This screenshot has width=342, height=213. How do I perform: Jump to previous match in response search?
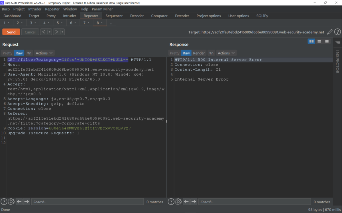click(186, 202)
